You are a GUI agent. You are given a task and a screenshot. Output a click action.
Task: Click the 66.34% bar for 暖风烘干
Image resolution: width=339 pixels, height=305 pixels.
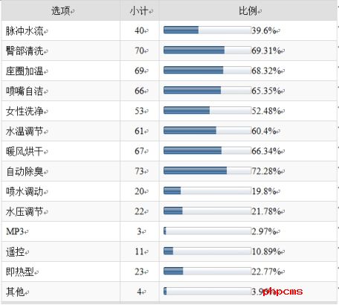(207, 150)
